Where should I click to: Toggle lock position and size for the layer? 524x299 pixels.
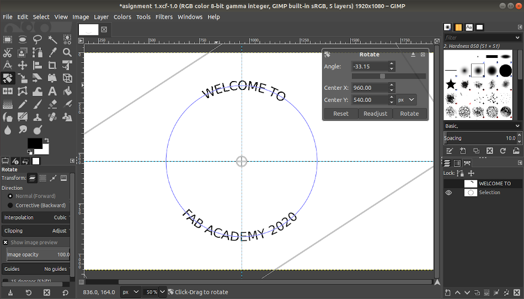click(x=471, y=173)
